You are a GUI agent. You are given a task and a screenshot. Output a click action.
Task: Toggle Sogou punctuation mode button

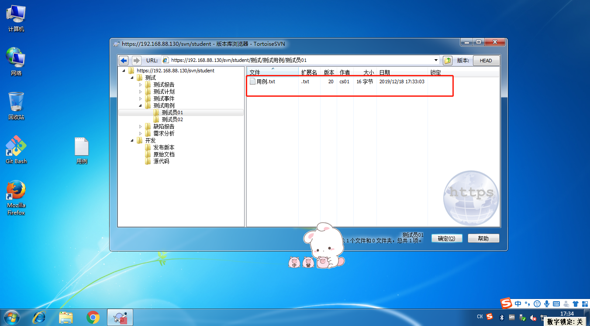pos(528,304)
